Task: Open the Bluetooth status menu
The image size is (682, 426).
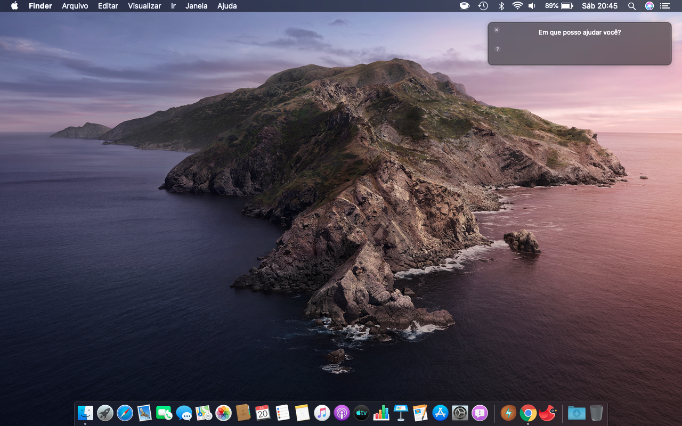Action: tap(501, 6)
